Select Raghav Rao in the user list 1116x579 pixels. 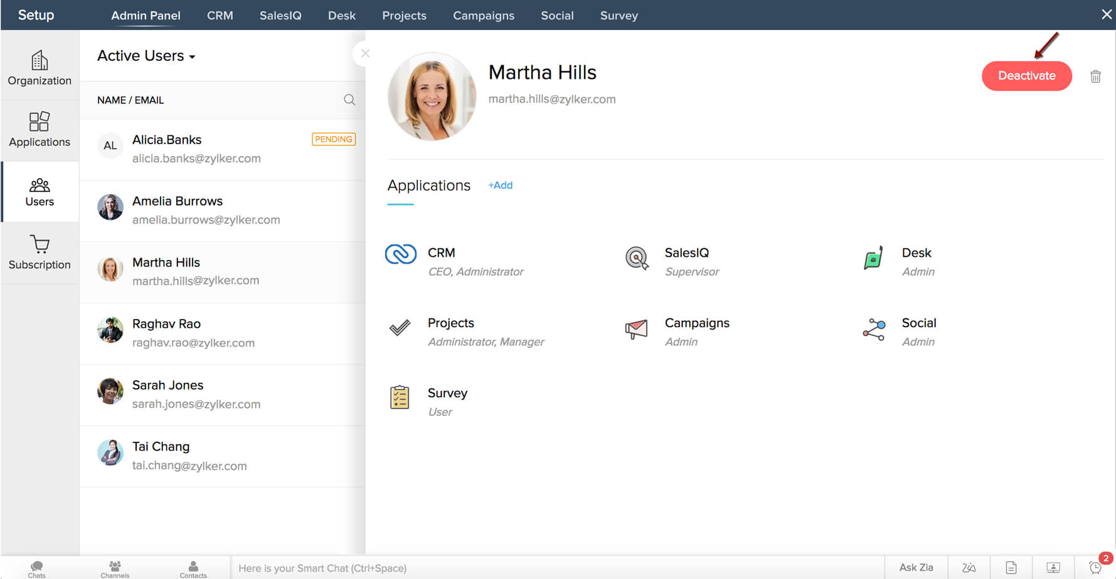click(223, 333)
